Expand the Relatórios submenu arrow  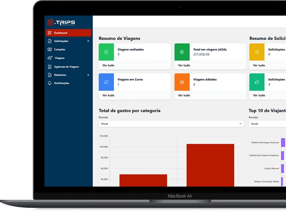88,75
